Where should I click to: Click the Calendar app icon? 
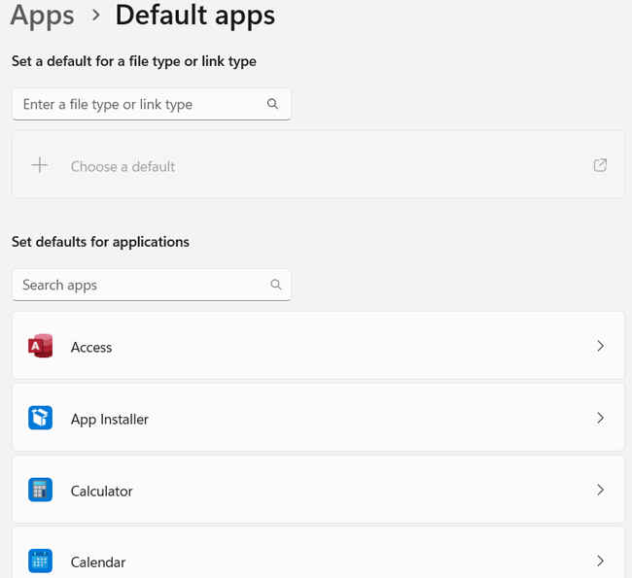click(40, 561)
